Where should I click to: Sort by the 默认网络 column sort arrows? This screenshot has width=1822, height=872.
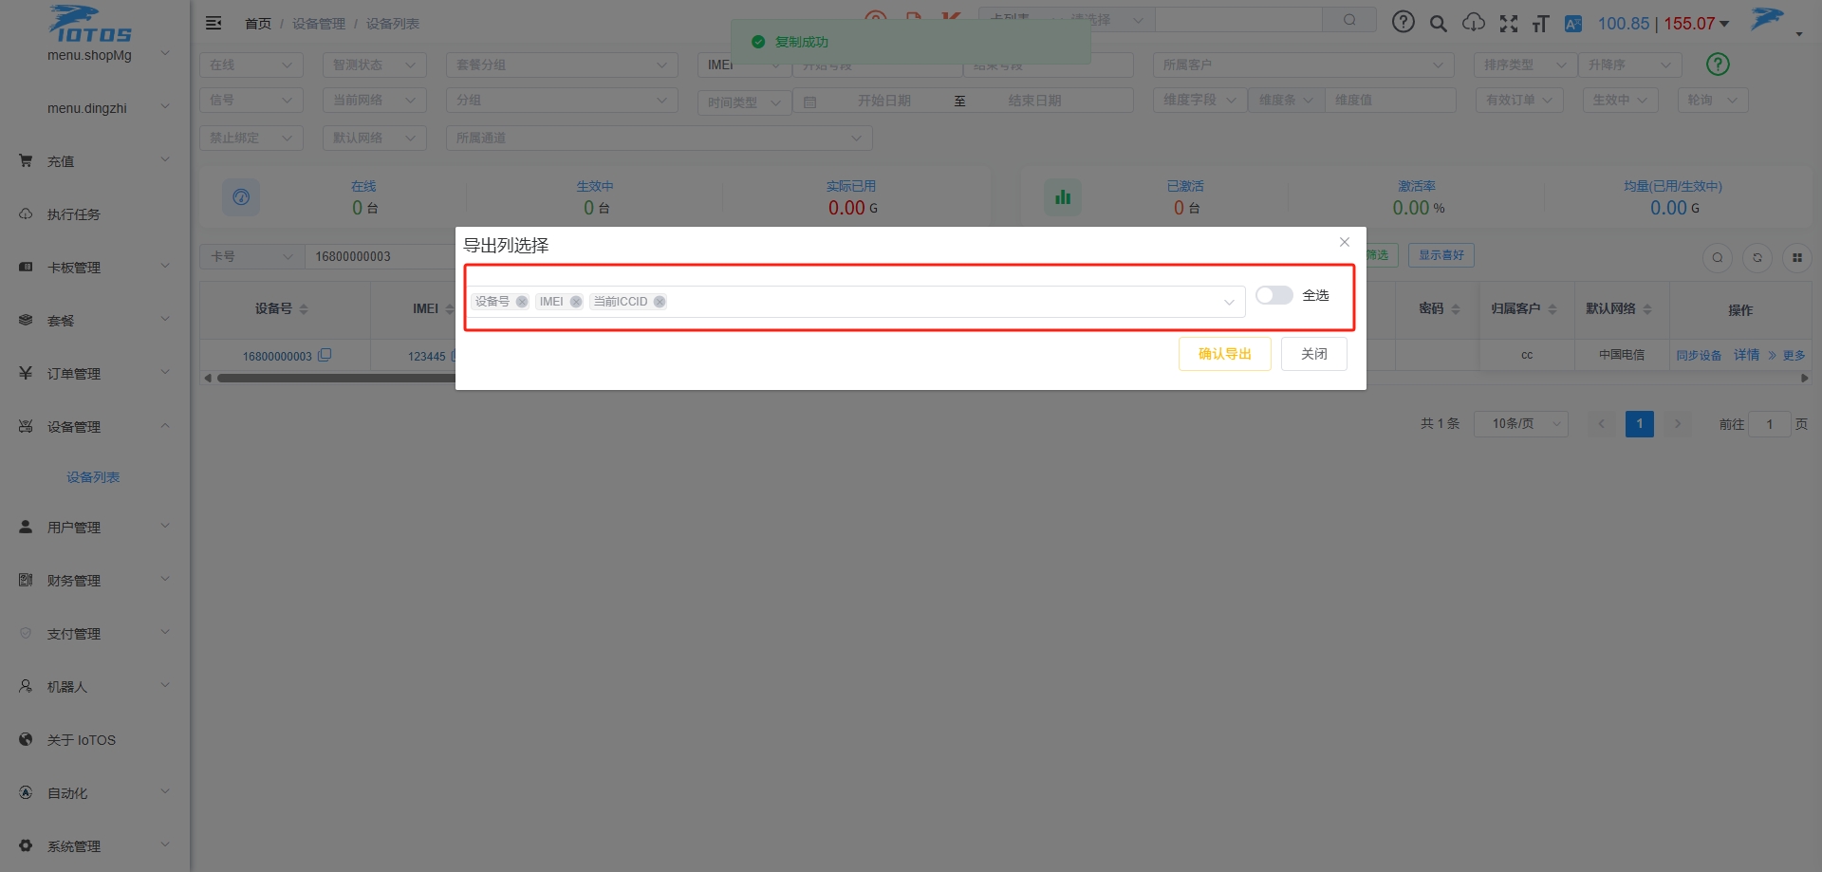tap(1647, 309)
